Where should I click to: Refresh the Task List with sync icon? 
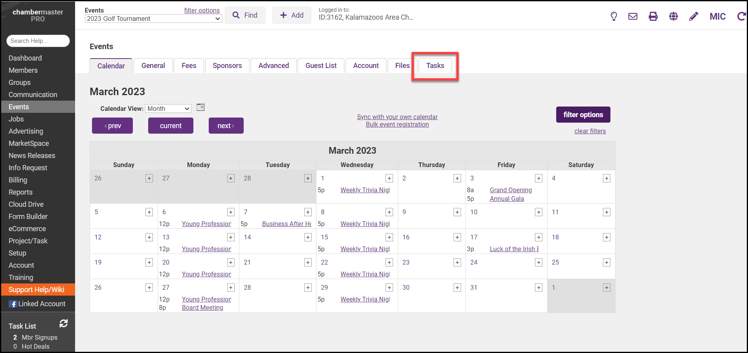pos(64,324)
